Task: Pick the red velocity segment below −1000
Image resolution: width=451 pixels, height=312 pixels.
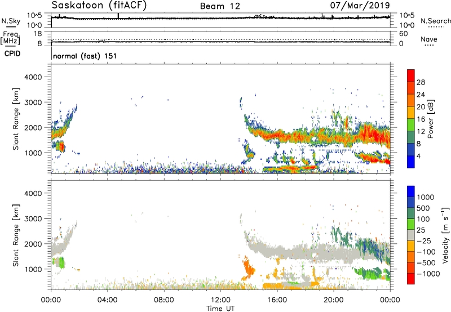Action: tap(411, 279)
